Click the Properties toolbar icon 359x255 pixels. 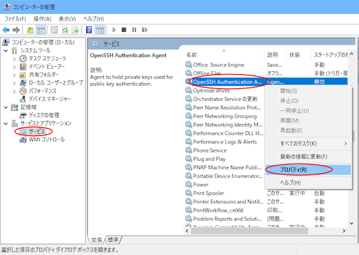coord(54,30)
